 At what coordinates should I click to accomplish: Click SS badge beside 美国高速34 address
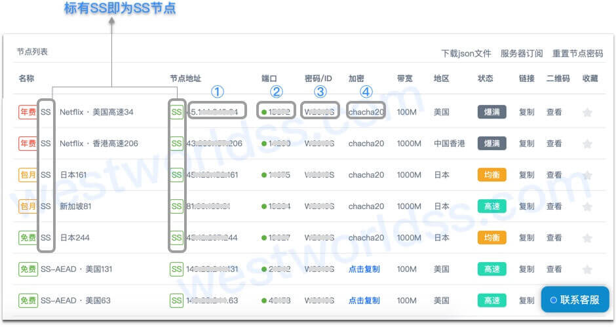[176, 112]
